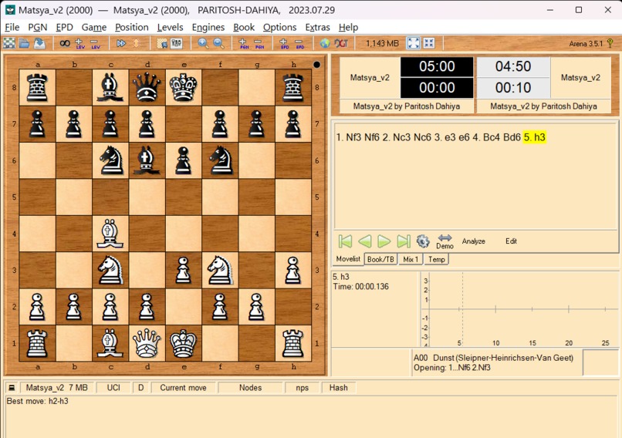Open the move list settings gear icon
The height and width of the screenshot is (438, 622).
click(423, 241)
